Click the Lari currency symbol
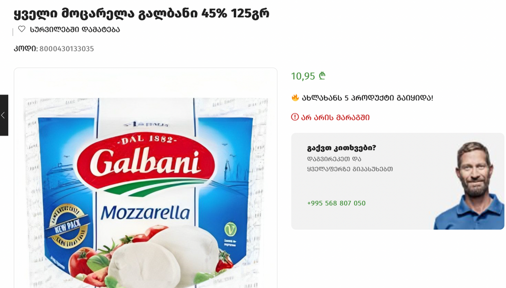The image size is (506, 288). [322, 76]
